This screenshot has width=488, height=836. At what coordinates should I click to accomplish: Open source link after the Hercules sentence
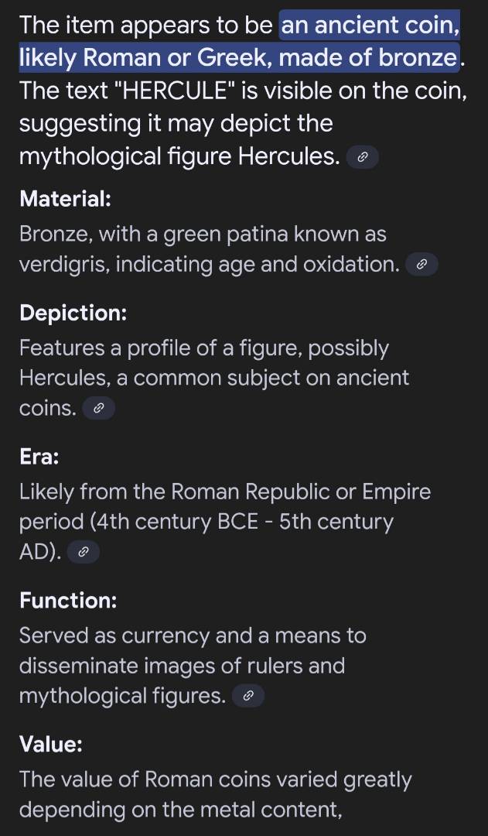(362, 158)
